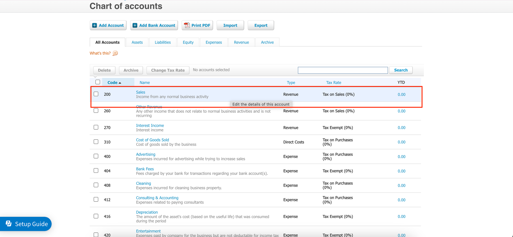Switch to the Liabilities tab

coord(163,42)
